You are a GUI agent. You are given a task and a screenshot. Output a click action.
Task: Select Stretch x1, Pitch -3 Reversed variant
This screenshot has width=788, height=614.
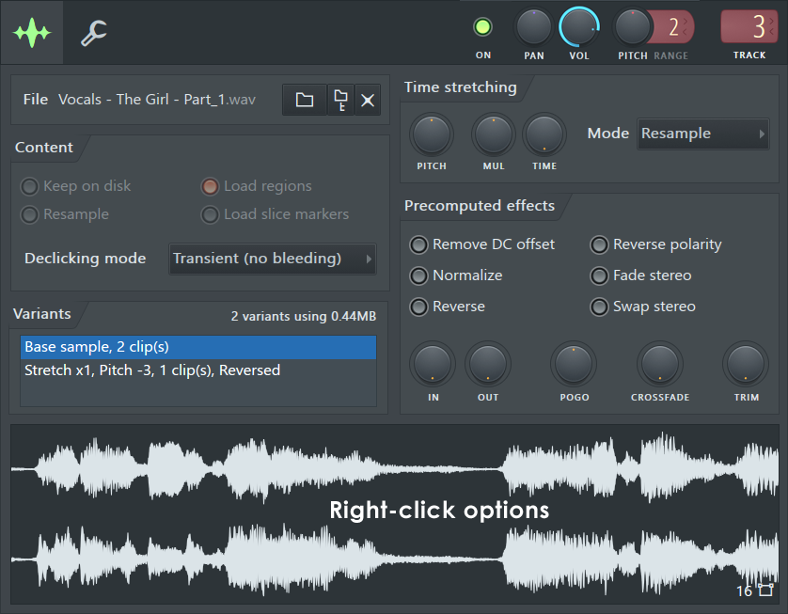198,370
